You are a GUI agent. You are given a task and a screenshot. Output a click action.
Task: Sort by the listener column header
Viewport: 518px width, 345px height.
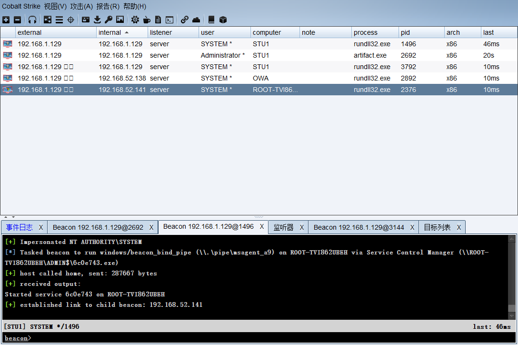(x=173, y=32)
